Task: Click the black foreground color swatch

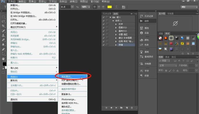Action: (4, 64)
